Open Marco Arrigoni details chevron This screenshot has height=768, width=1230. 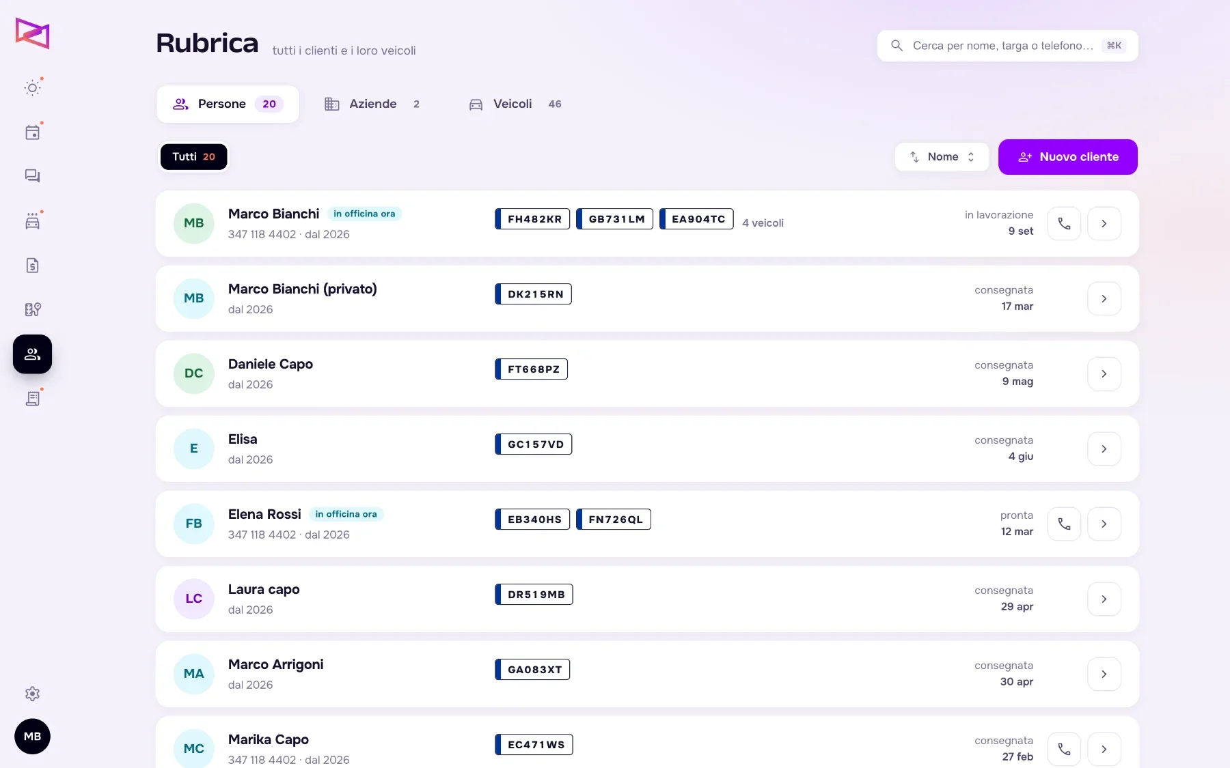pyautogui.click(x=1104, y=674)
